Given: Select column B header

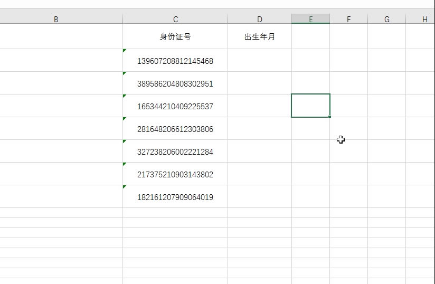Looking at the screenshot, I should [x=56, y=19].
